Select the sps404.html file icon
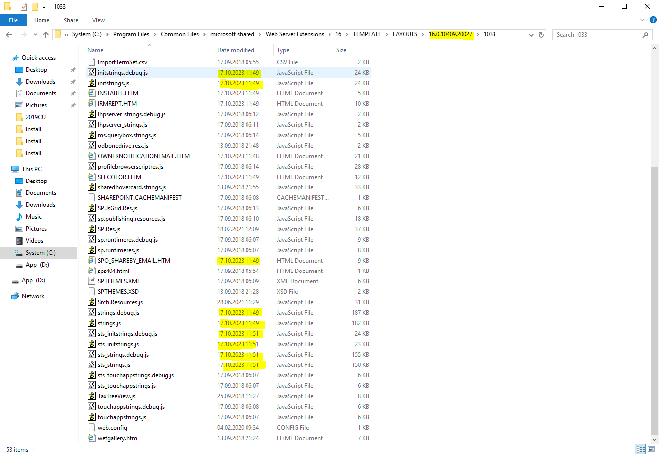Image resolution: width=659 pixels, height=454 pixels. click(x=91, y=271)
